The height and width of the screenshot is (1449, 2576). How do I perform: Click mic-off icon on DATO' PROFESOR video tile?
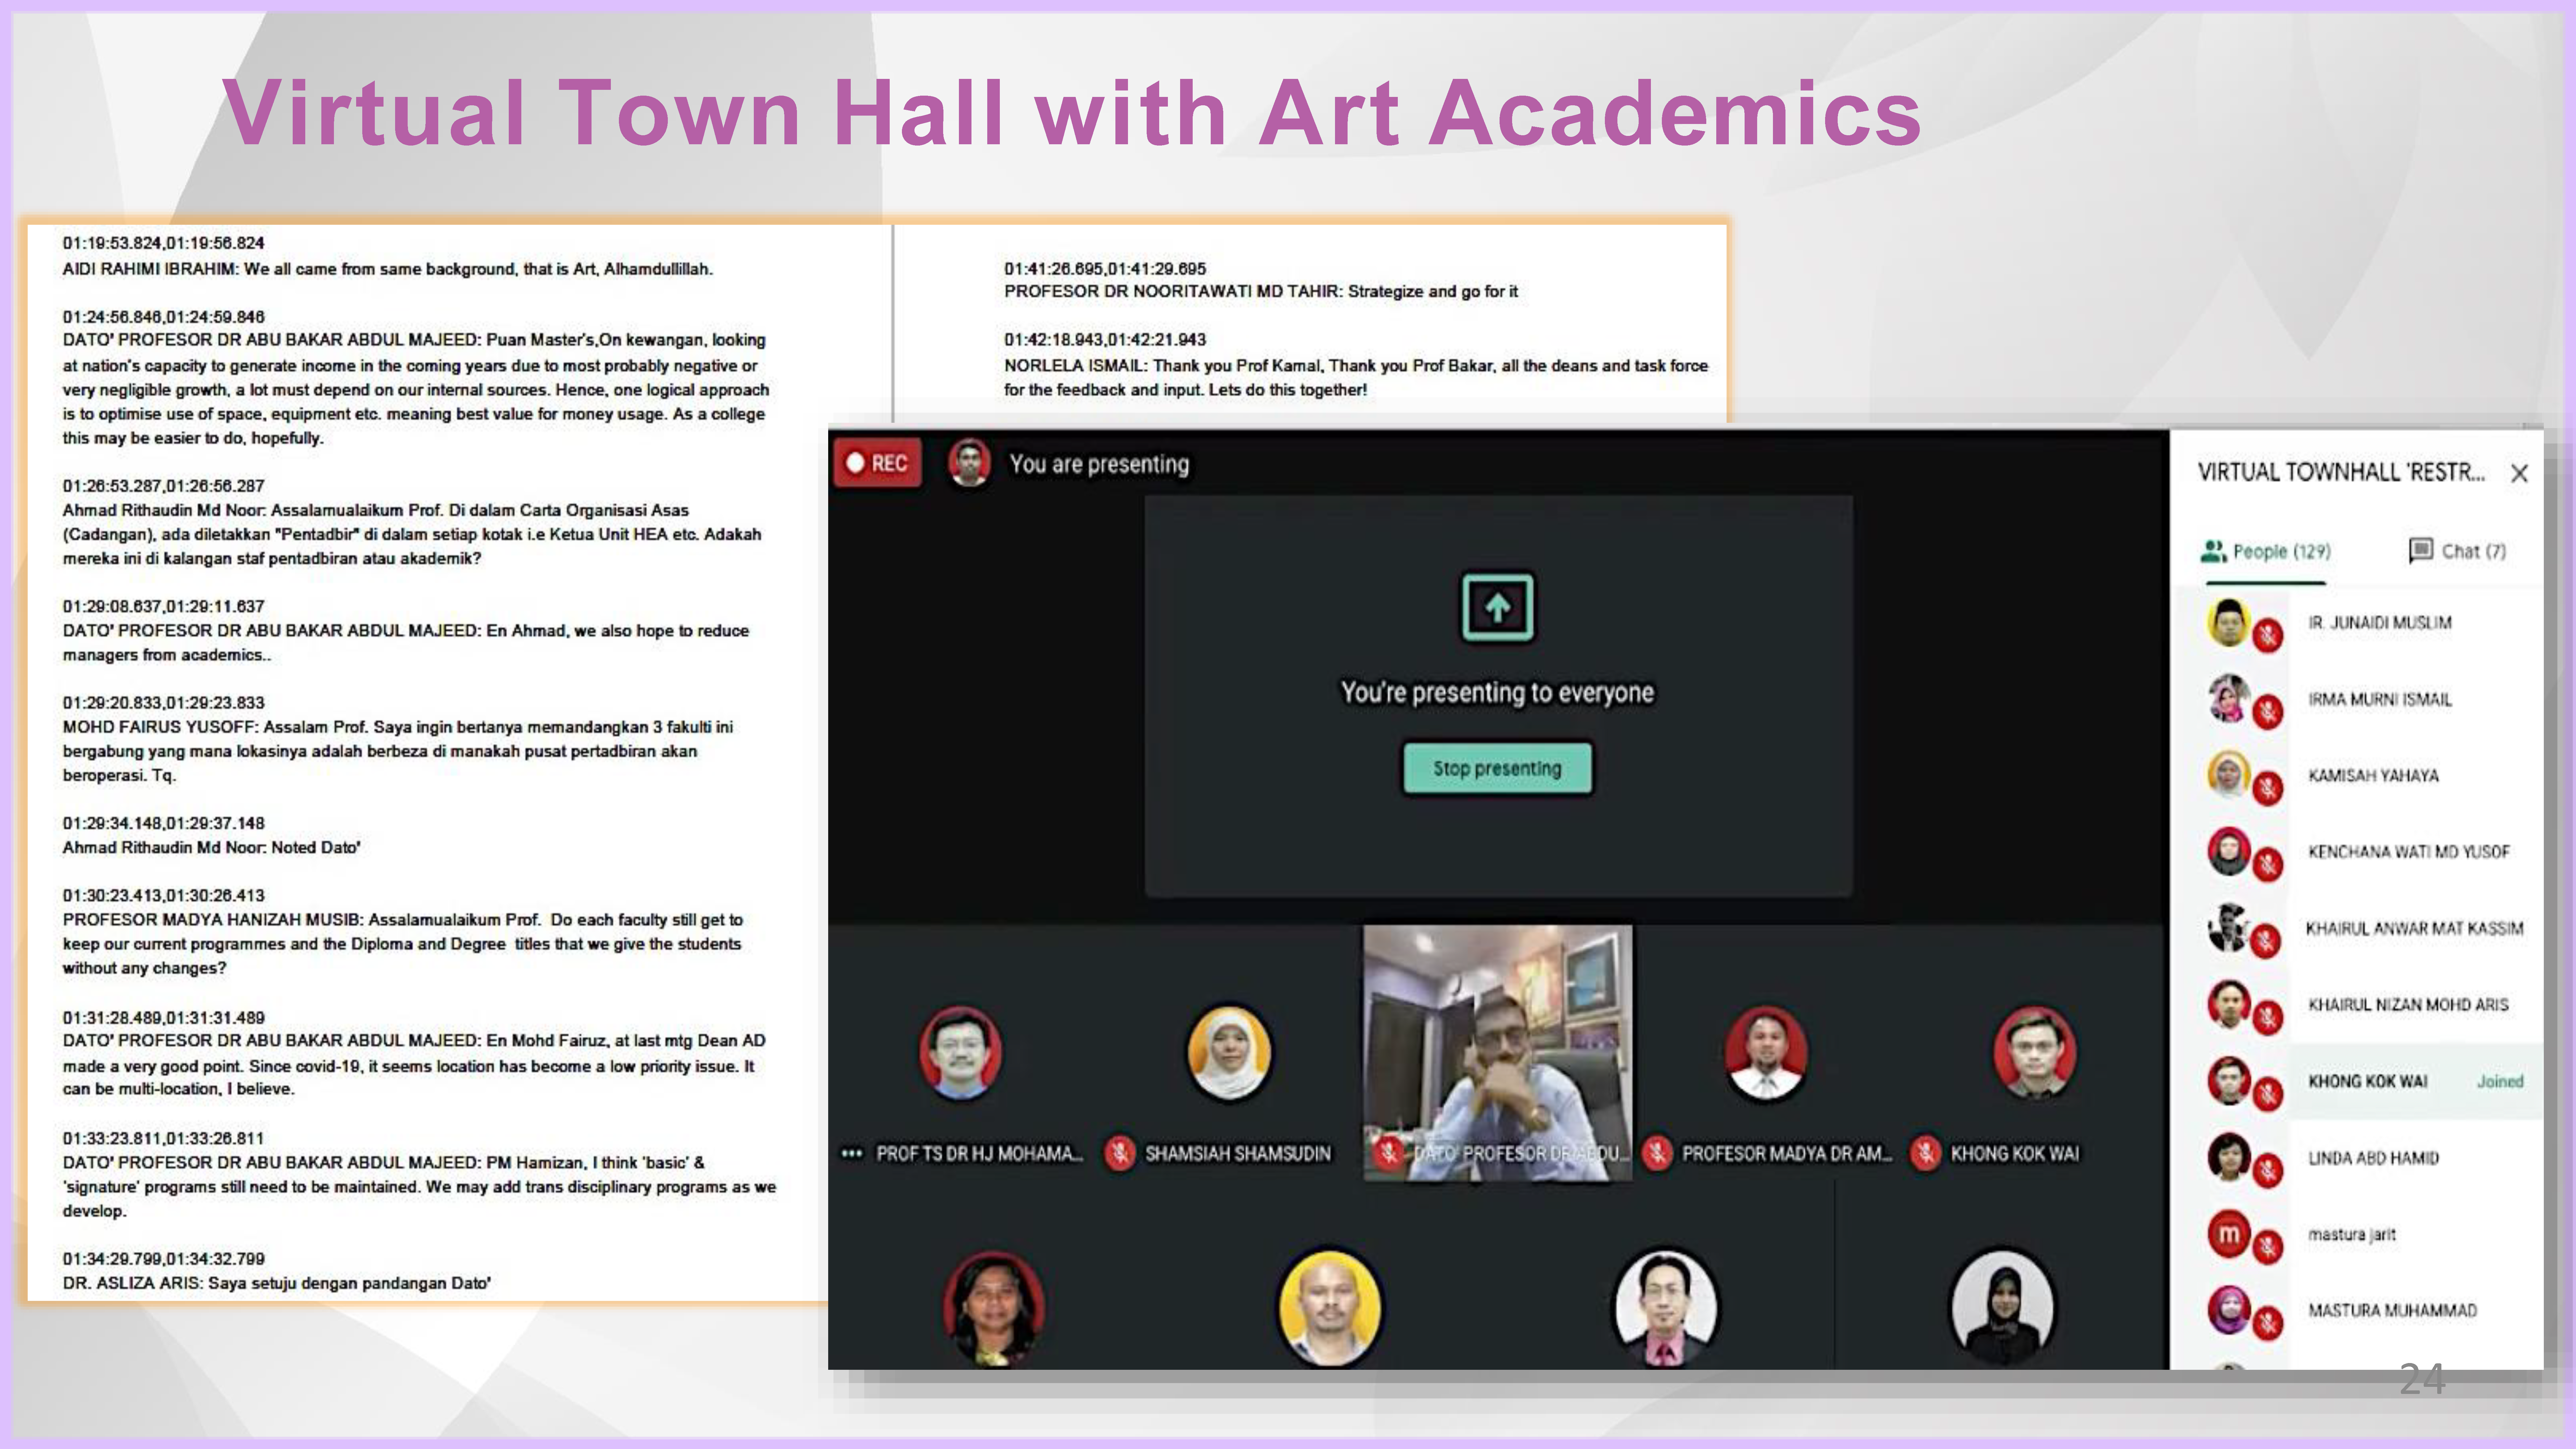click(1388, 1153)
